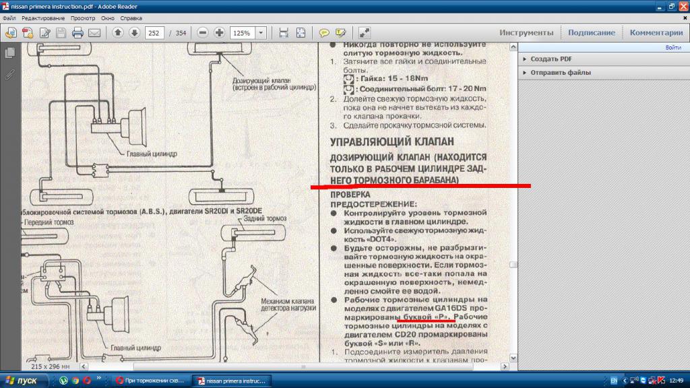Viewport: 690px width, 388px height.
Task: Click the open file toolbar icon
Action: tap(11, 33)
